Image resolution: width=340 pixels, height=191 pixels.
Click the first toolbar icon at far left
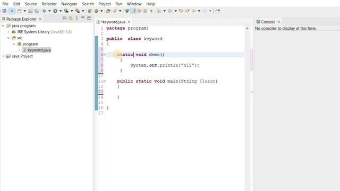pyautogui.click(x=4, y=11)
